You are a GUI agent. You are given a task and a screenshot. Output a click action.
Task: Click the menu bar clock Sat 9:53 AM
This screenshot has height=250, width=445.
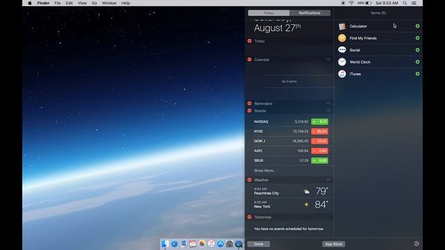tap(387, 3)
